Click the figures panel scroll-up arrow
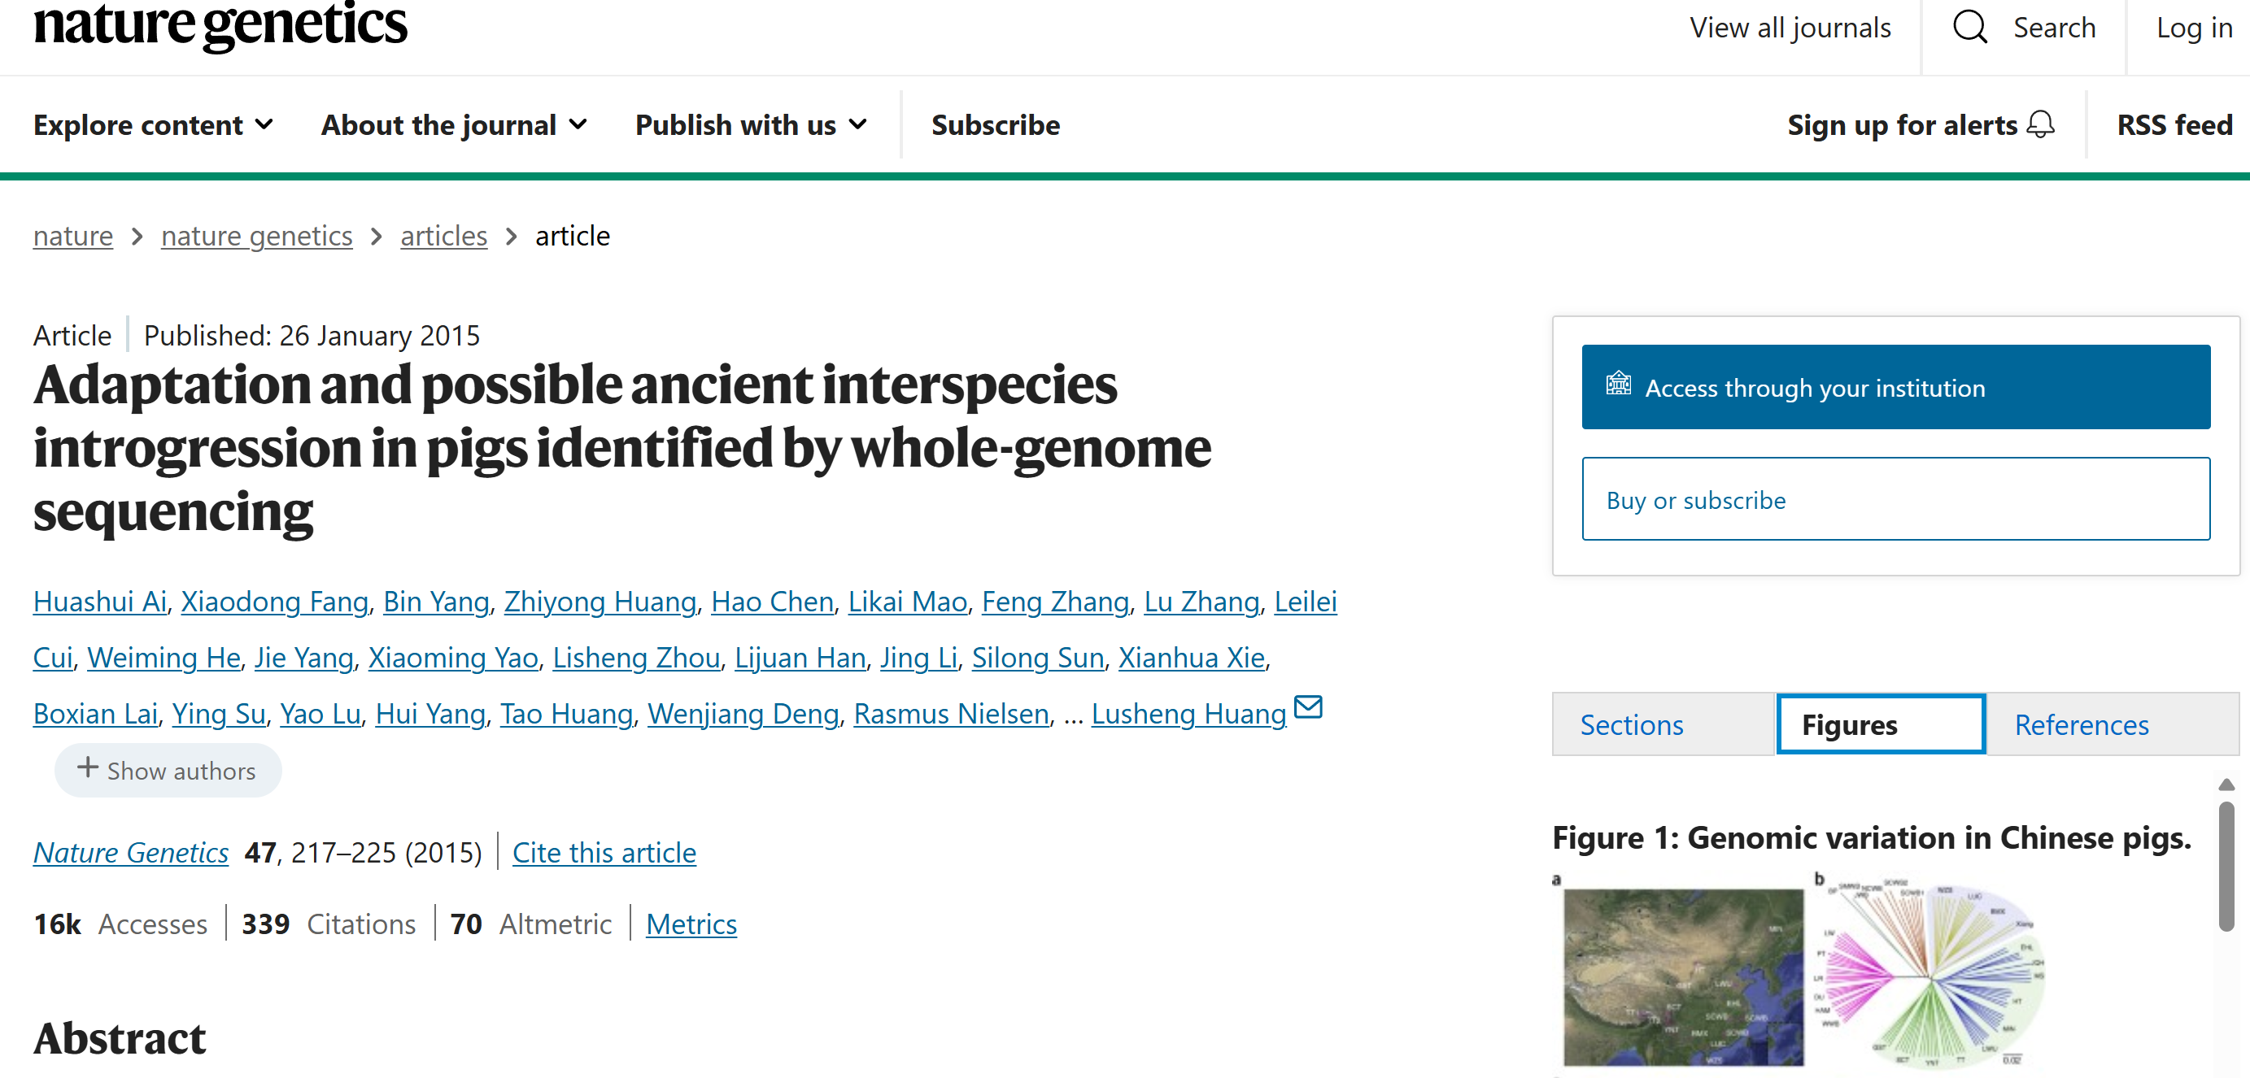 2226,785
